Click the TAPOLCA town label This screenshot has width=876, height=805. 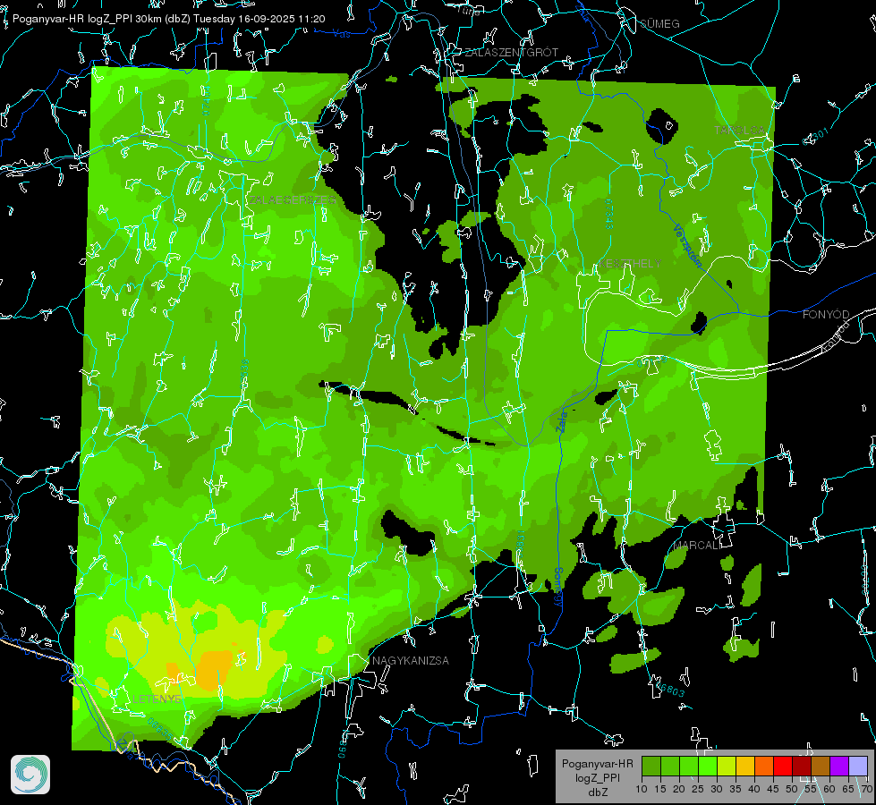[x=740, y=131]
